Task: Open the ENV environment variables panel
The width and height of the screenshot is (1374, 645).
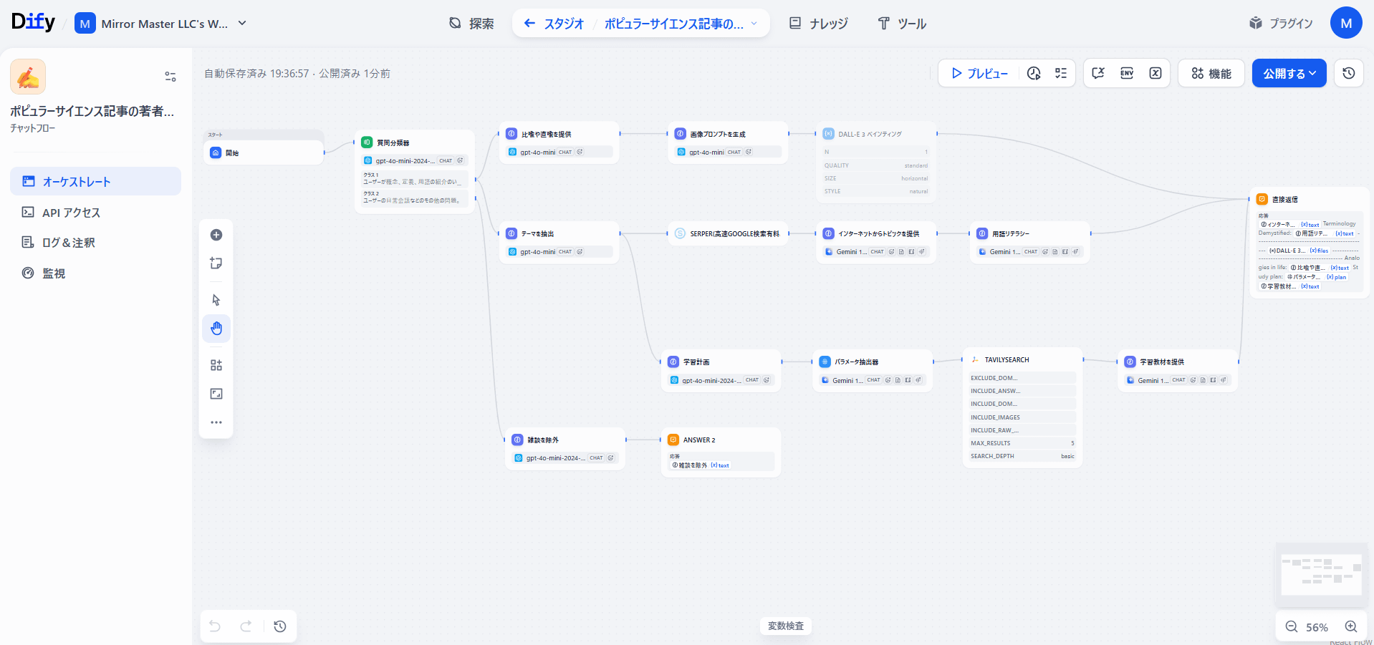Action: pyautogui.click(x=1127, y=73)
